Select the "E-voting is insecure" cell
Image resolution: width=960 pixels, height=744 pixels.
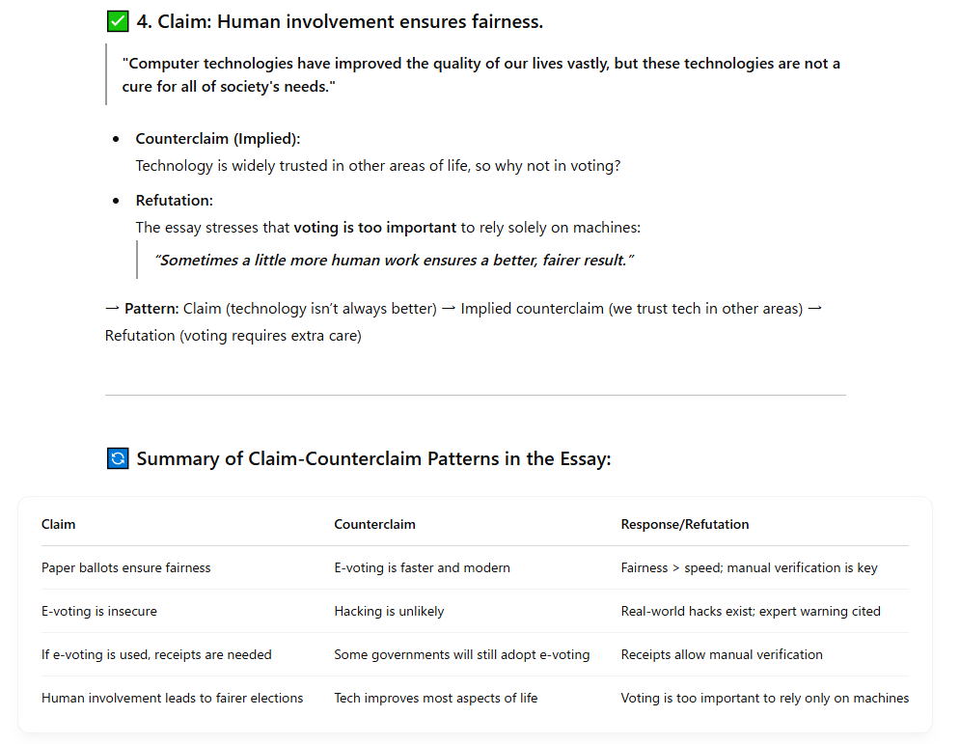[98, 611]
